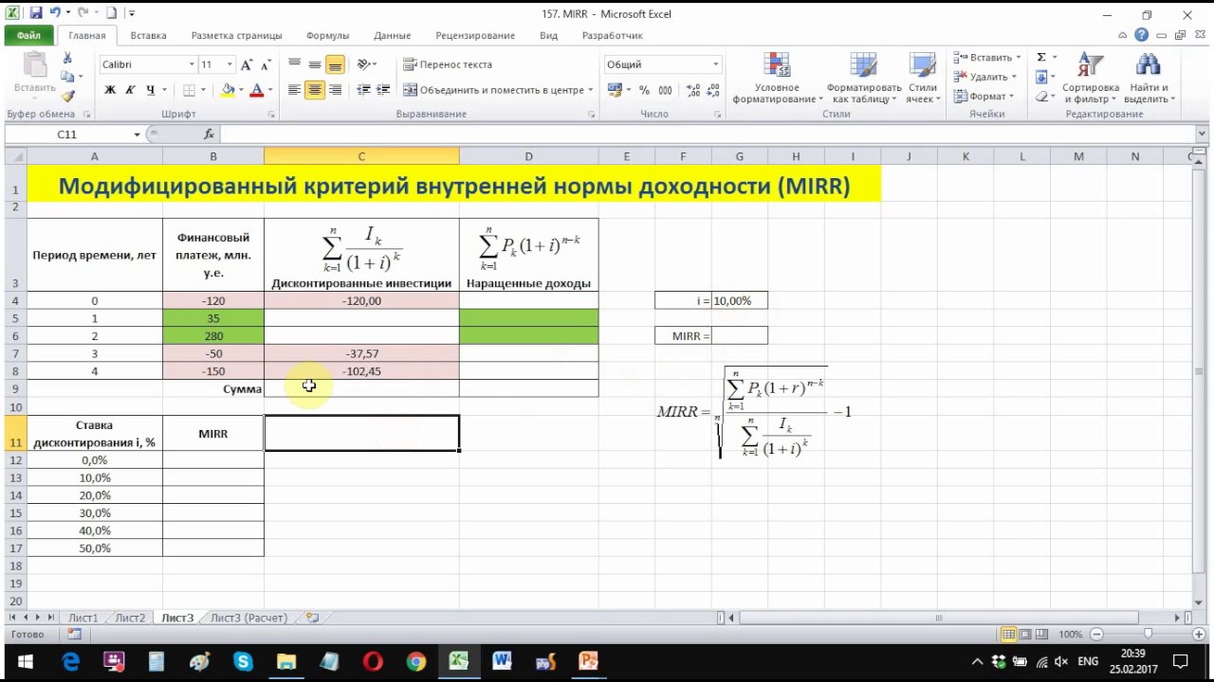Screen dimensions: 1214x682
Task: Increase indent in alignment group
Action: [x=383, y=90]
